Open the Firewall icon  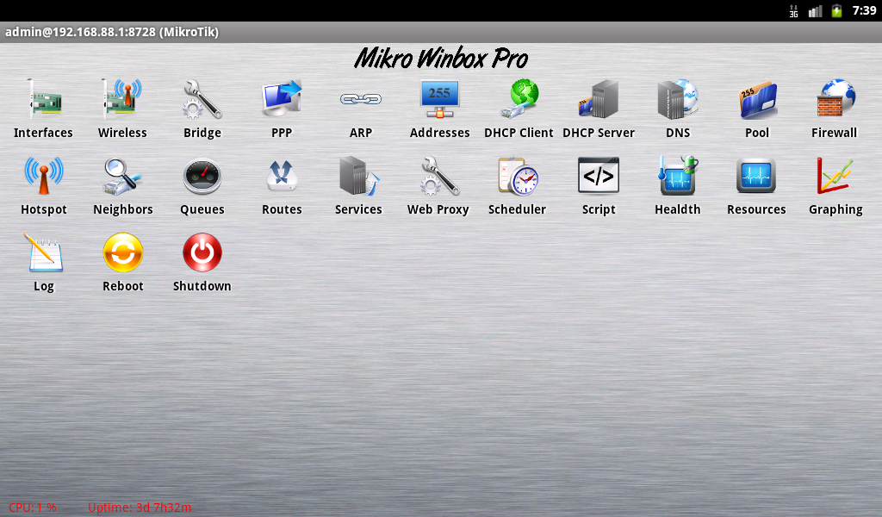click(x=835, y=99)
